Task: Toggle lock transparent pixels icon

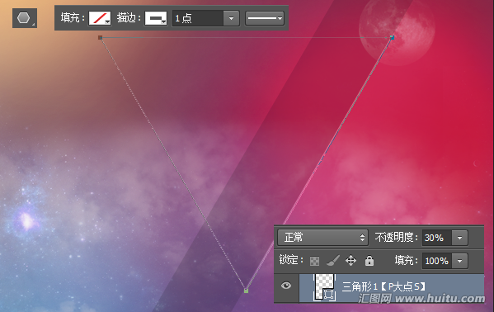Action: point(314,261)
